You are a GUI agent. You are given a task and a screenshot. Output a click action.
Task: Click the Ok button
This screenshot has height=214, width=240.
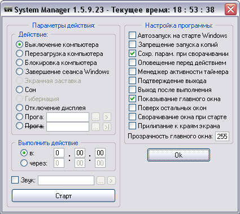178,155
